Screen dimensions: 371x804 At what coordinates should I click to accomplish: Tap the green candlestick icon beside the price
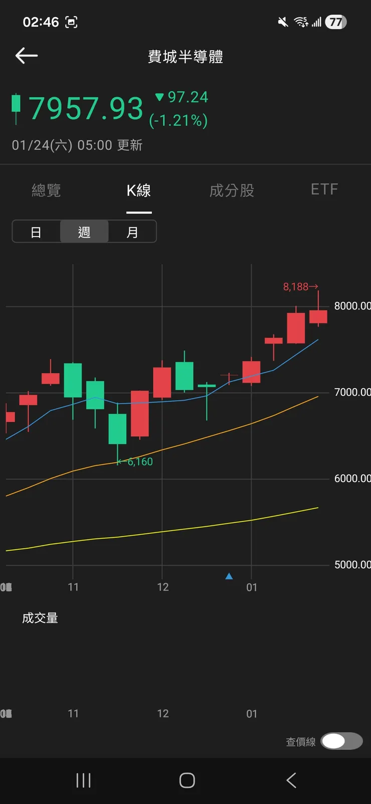(x=16, y=108)
